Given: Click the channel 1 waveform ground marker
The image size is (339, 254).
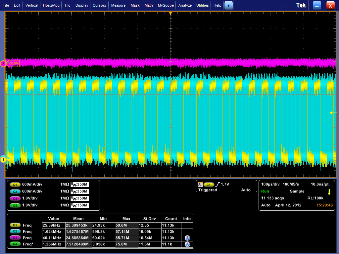Looking at the screenshot, I should pyautogui.click(x=3, y=160).
